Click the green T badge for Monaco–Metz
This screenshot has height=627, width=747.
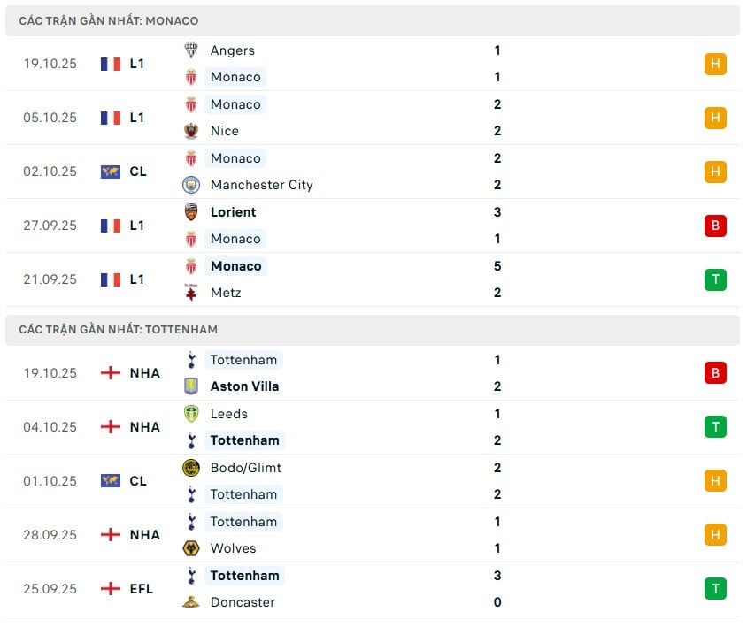[x=715, y=279]
